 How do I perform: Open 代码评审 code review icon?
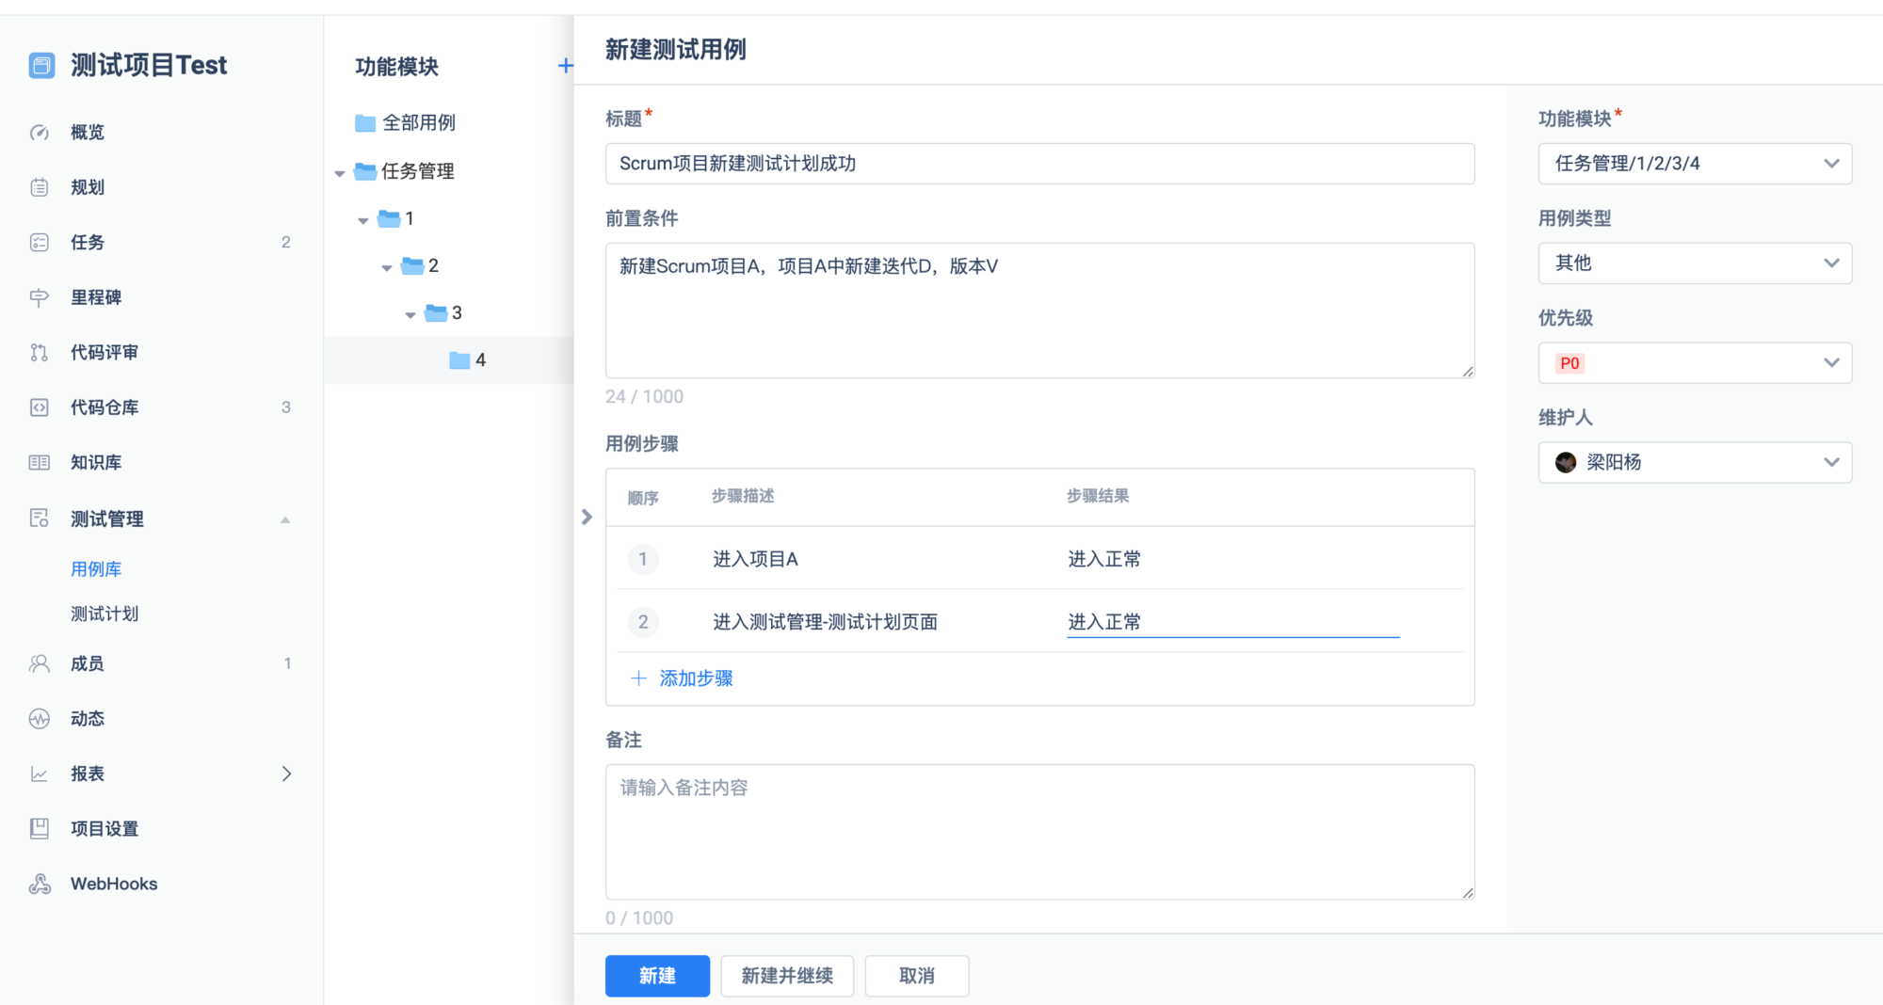(x=40, y=353)
